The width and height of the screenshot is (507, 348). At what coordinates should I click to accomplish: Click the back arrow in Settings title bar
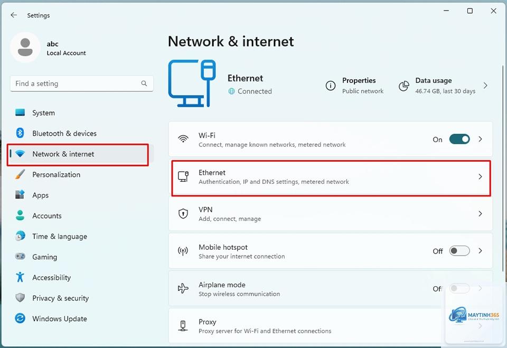14,15
